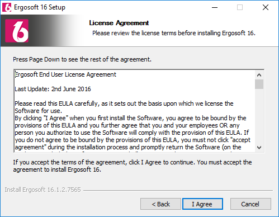Click the scrollbar thumb in license box
This screenshot has height=217, width=279.
pyautogui.click(x=259, y=84)
